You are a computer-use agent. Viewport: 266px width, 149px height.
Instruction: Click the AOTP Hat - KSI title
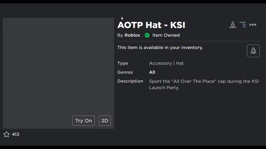tap(151, 25)
